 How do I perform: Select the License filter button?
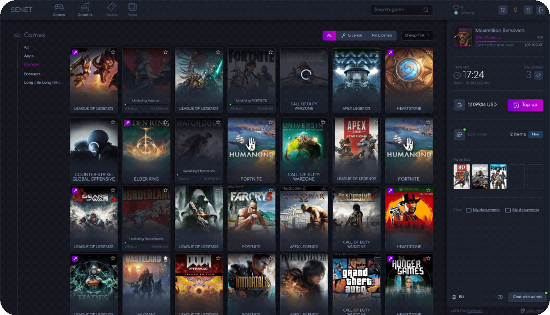352,35
